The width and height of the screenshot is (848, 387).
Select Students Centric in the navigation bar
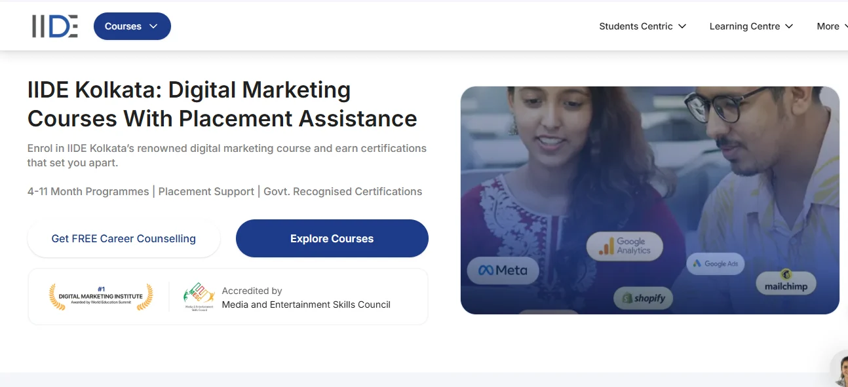(x=636, y=26)
